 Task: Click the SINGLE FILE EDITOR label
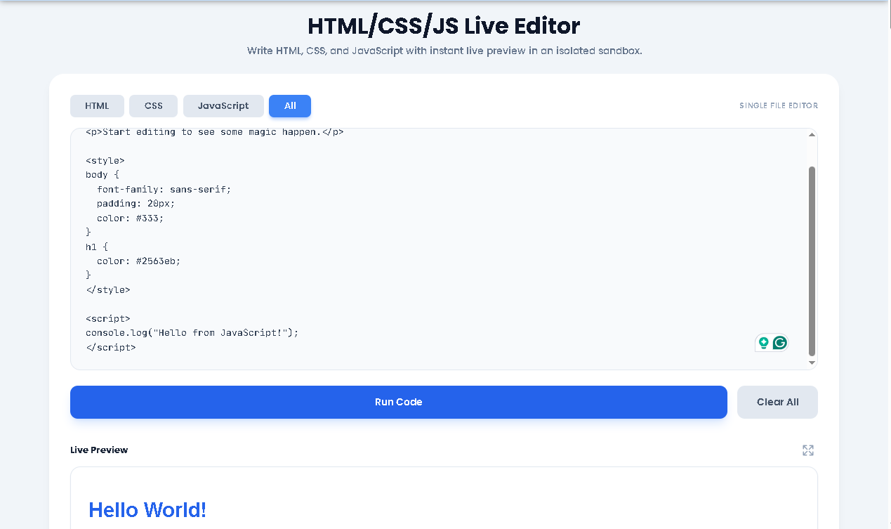[x=779, y=105]
